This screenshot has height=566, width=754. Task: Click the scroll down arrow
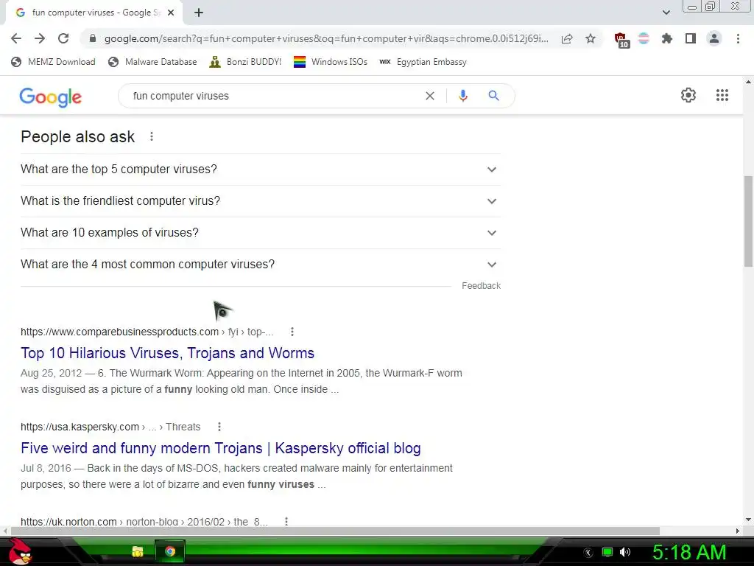748,520
